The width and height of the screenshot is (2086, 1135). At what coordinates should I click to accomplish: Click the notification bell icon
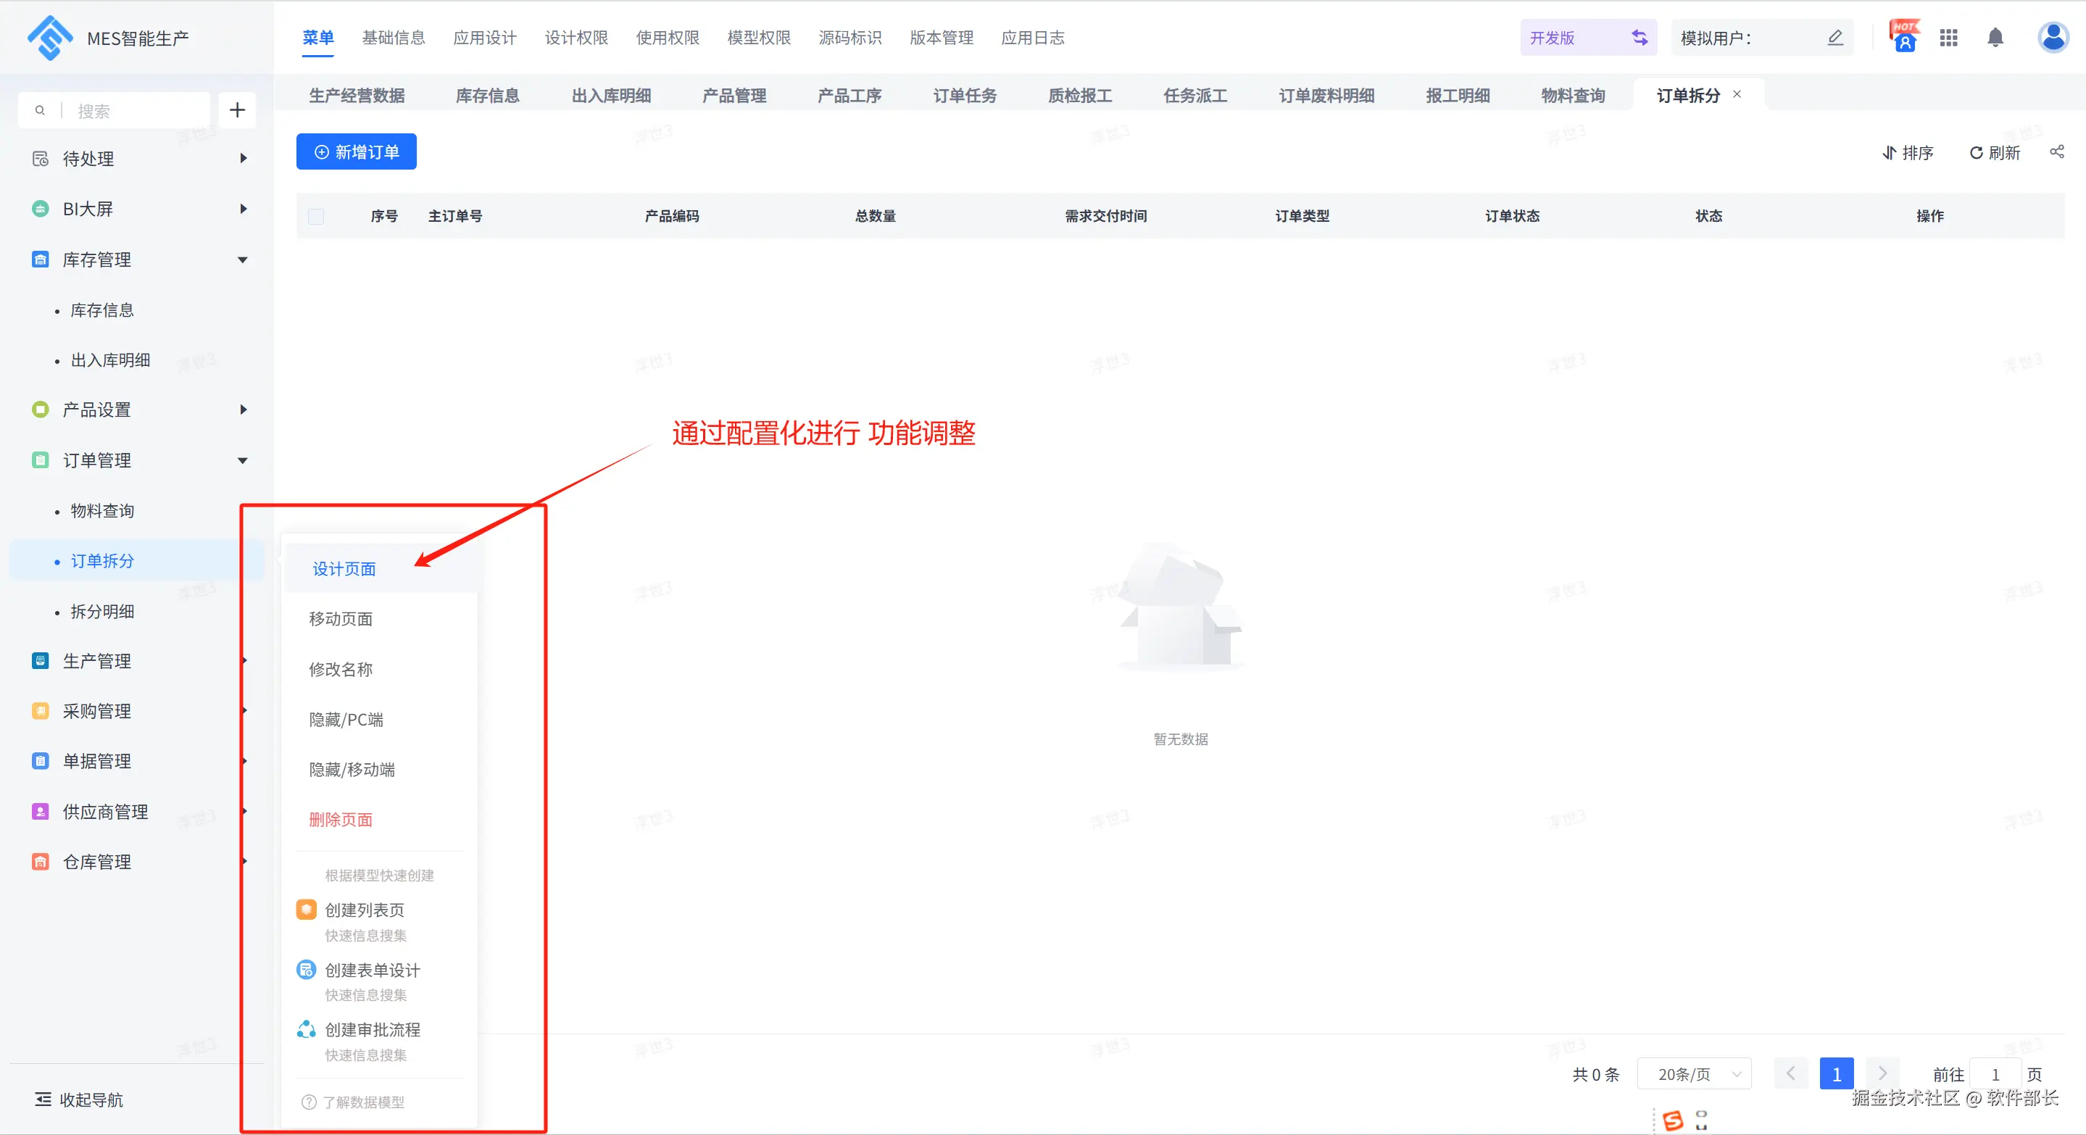click(1995, 38)
